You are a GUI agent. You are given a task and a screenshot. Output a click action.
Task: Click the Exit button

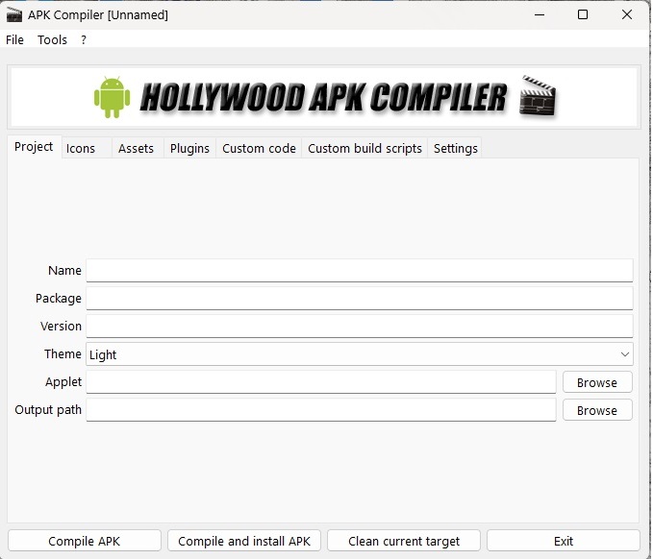(563, 541)
